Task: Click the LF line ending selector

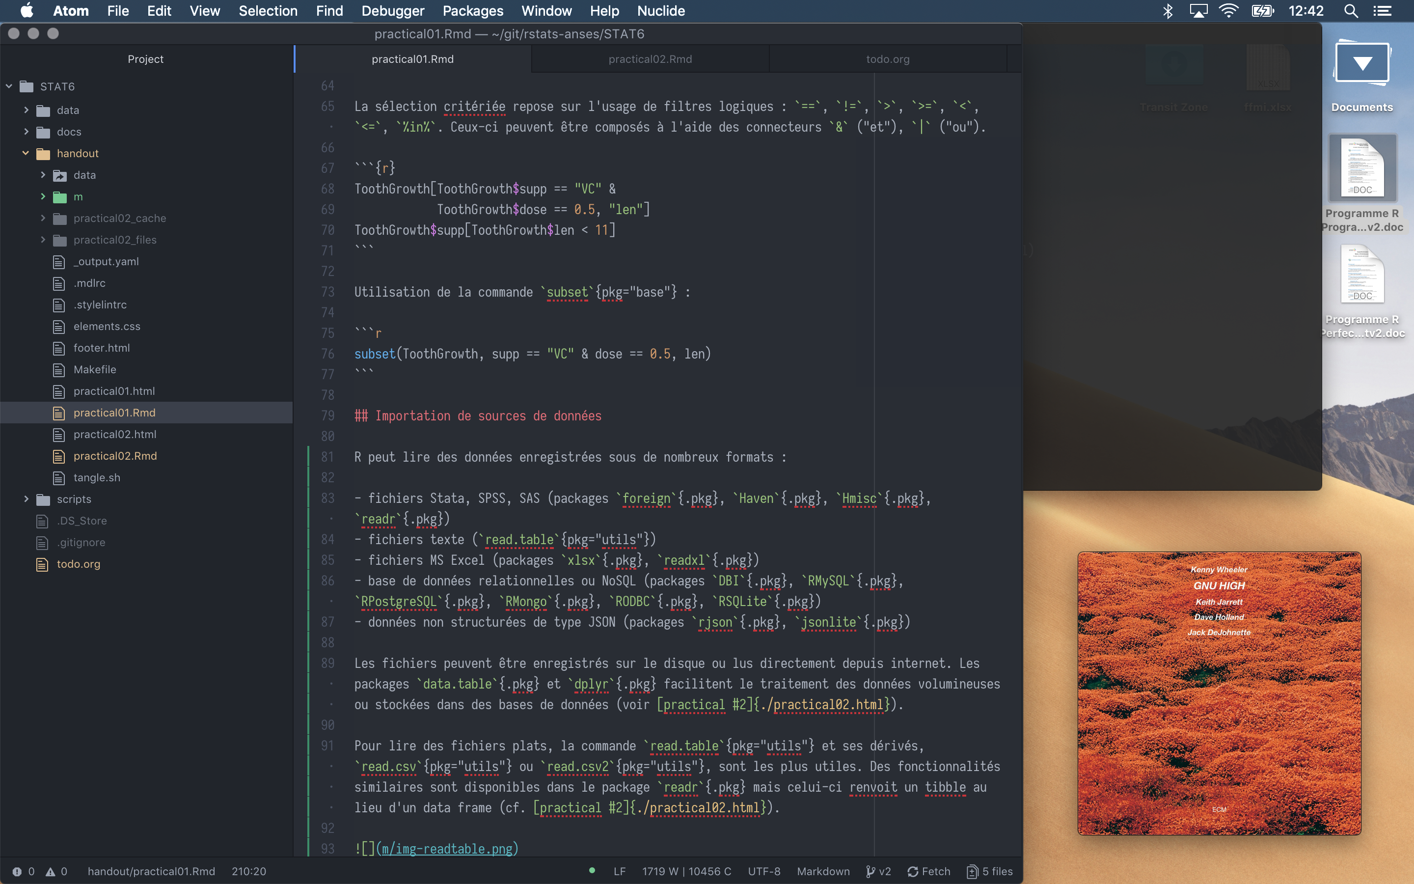Action: pos(619,872)
